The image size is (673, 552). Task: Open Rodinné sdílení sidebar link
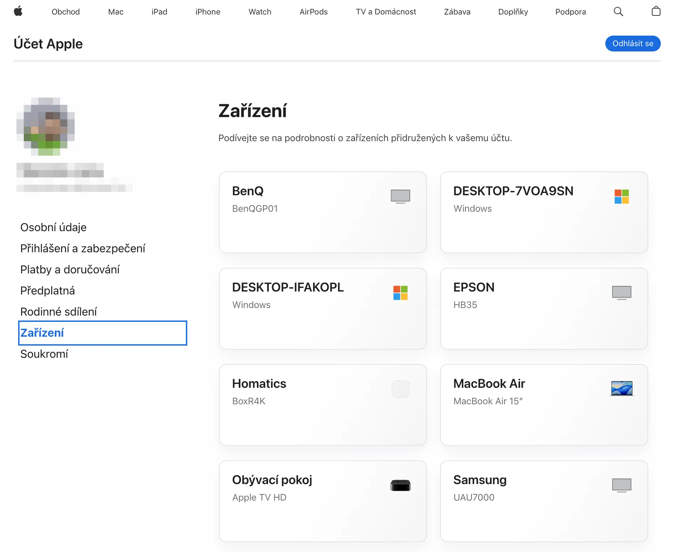click(x=59, y=312)
